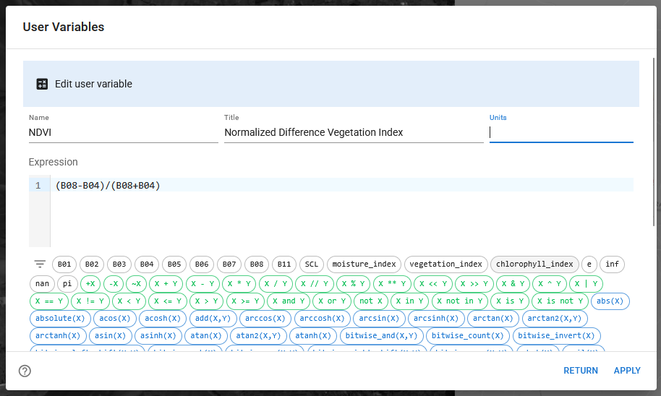661x396 pixels.
Task: Insert X == Y comparison
Action: click(x=49, y=301)
